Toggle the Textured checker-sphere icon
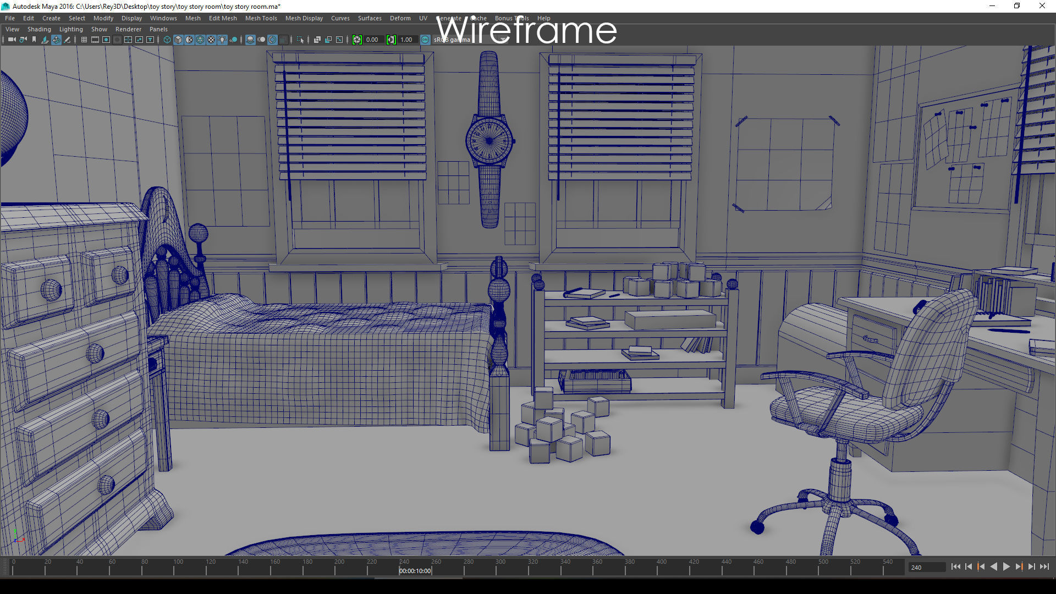The width and height of the screenshot is (1056, 594). (x=211, y=40)
